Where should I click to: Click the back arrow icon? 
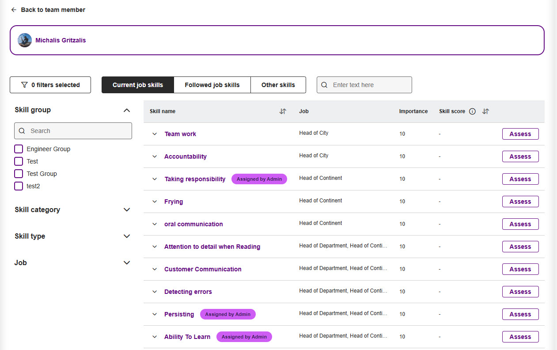click(14, 10)
